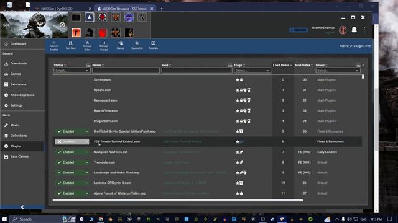
Task: Open plugin History from the toolbar
Action: [x=120, y=45]
